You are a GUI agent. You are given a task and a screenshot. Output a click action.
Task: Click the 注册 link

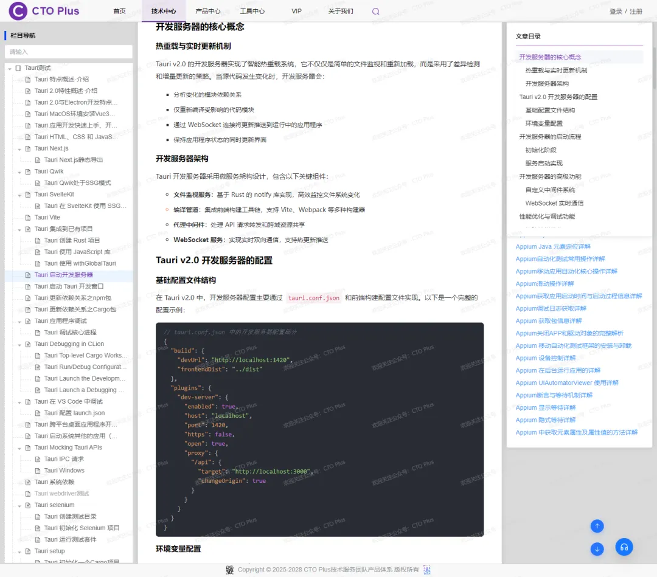(x=636, y=12)
